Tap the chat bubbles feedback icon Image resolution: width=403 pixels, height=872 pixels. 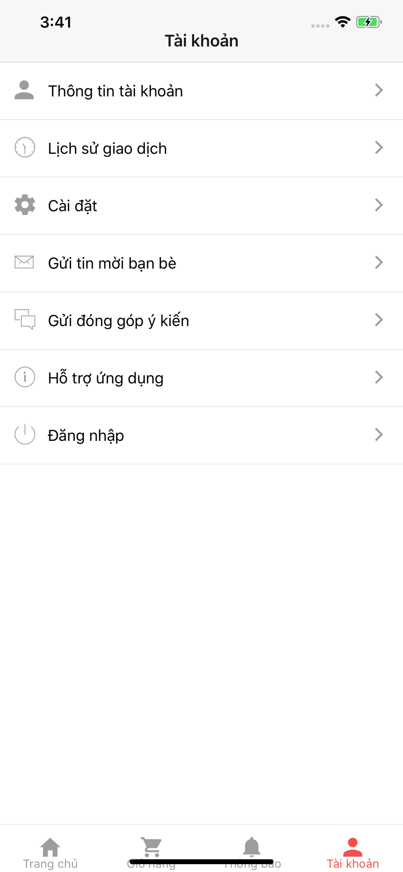coord(25,320)
